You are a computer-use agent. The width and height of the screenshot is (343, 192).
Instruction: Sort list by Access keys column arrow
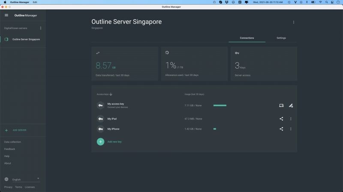tap(111, 94)
